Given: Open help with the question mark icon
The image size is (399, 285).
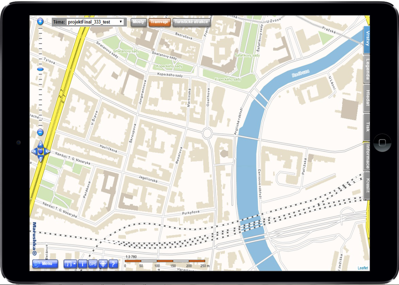Looking at the screenshot, I should click(113, 264).
